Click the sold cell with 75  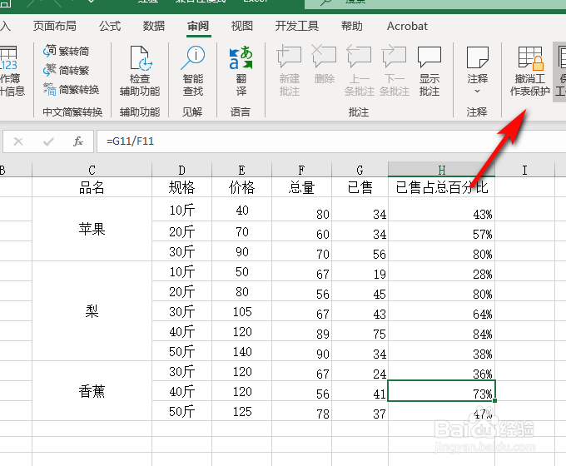click(360, 331)
